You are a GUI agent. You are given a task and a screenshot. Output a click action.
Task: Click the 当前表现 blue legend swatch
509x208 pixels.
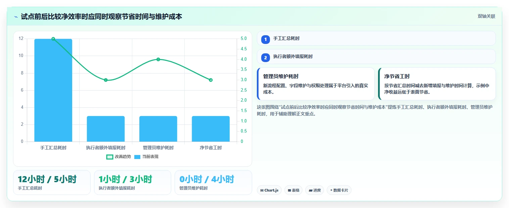[x=137, y=157]
